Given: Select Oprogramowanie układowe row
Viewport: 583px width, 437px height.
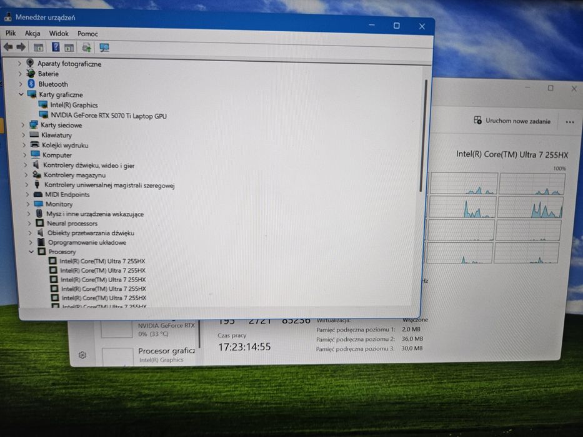Looking at the screenshot, I should (87, 242).
